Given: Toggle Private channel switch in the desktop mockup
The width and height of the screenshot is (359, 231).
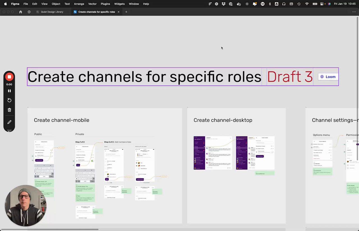Looking at the screenshot, I should (x=272, y=152).
